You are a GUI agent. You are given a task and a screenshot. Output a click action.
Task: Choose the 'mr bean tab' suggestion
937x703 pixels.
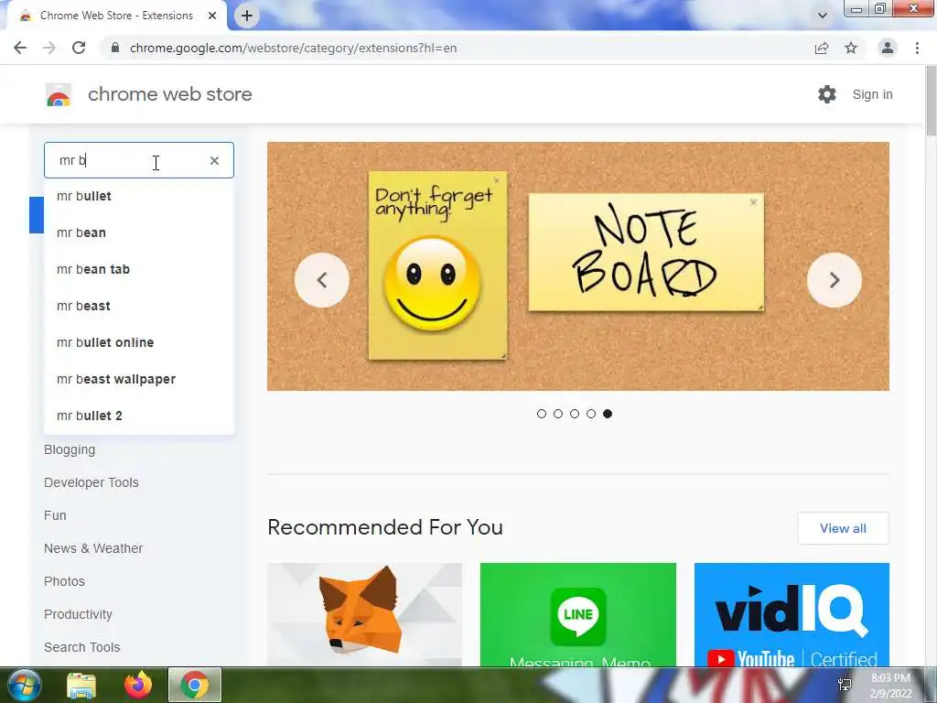(x=139, y=269)
